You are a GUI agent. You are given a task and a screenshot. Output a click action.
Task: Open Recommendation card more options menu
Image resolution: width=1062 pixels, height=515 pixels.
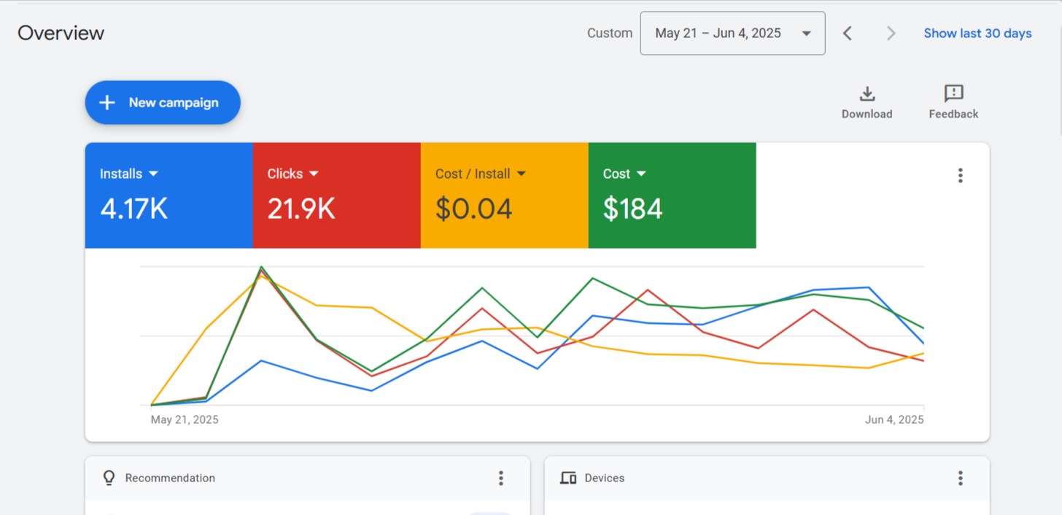tap(500, 478)
